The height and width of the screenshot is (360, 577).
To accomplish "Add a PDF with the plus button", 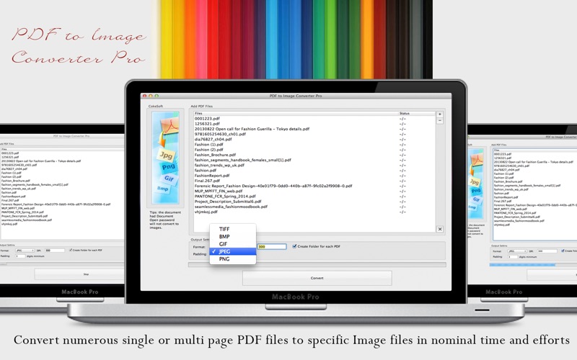I will (440, 114).
